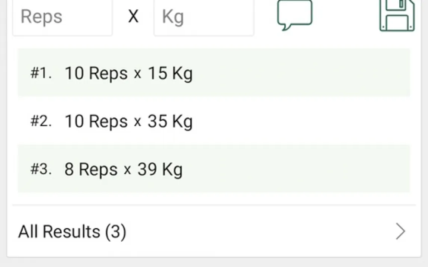Tap the #2. set number label
428x267 pixels.
click(x=41, y=121)
